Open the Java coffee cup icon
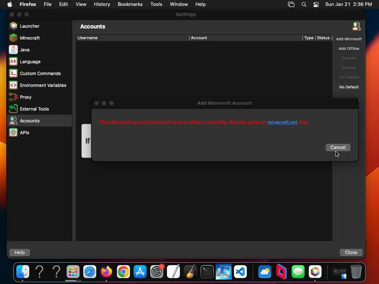The image size is (379, 284). click(13, 50)
